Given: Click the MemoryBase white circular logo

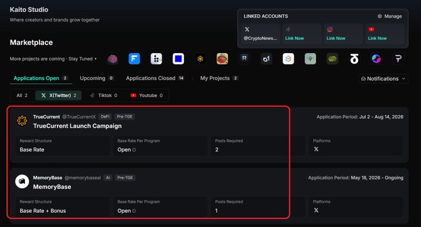Looking at the screenshot, I should 22,181.
